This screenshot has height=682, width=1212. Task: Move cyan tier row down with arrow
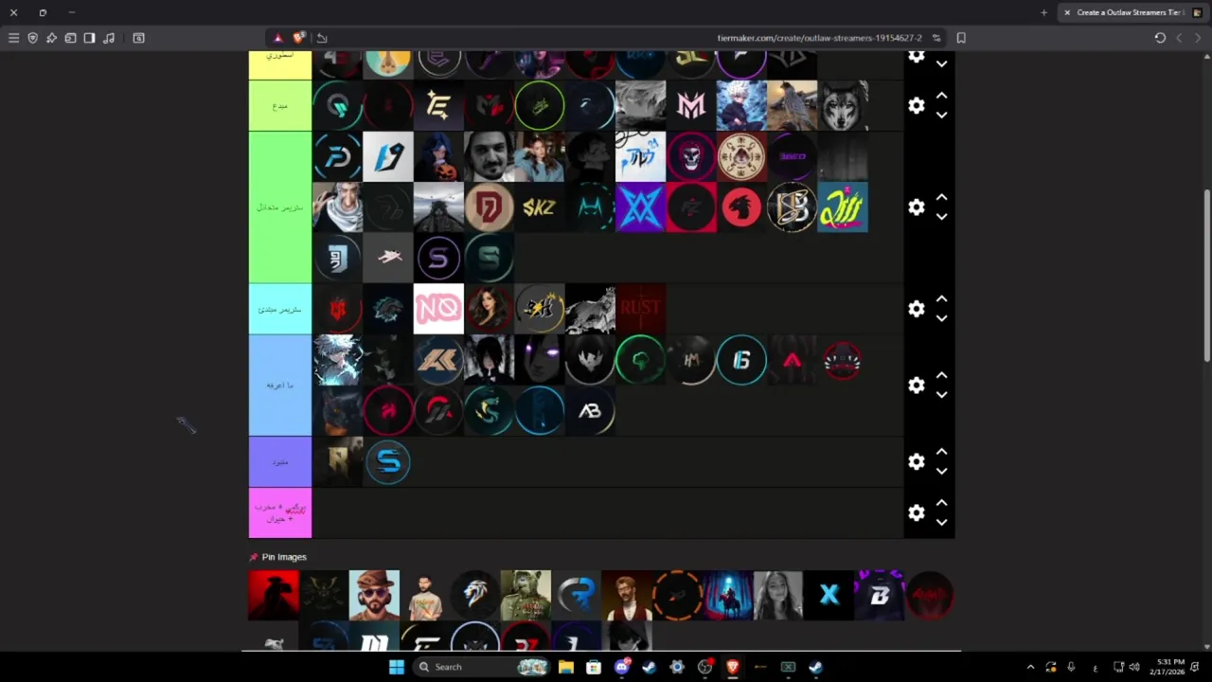[941, 318]
